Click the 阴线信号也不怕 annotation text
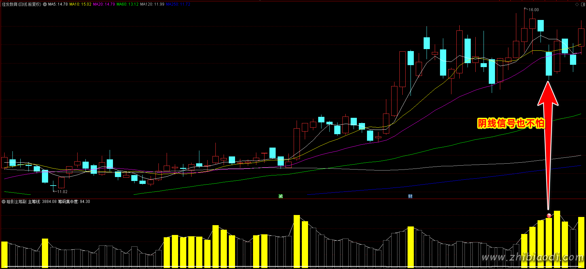This screenshot has width=586, height=269. point(511,123)
